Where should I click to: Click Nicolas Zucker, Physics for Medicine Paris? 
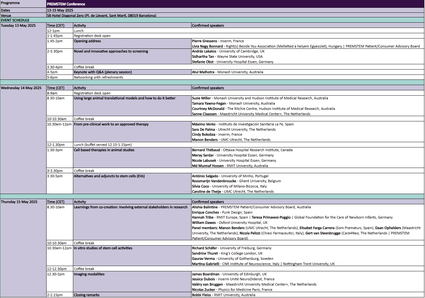[232, 290]
